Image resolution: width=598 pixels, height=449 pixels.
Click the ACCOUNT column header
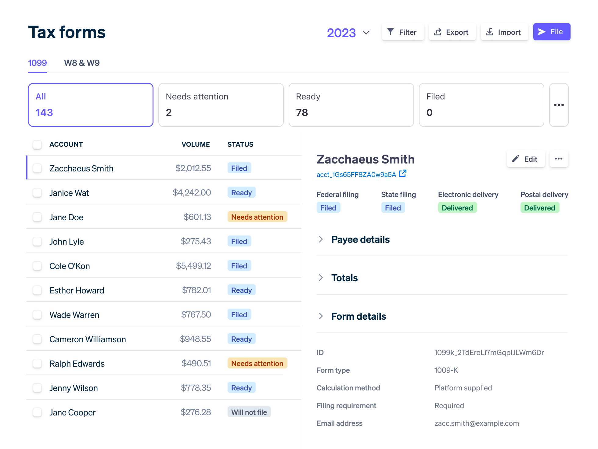(66, 144)
